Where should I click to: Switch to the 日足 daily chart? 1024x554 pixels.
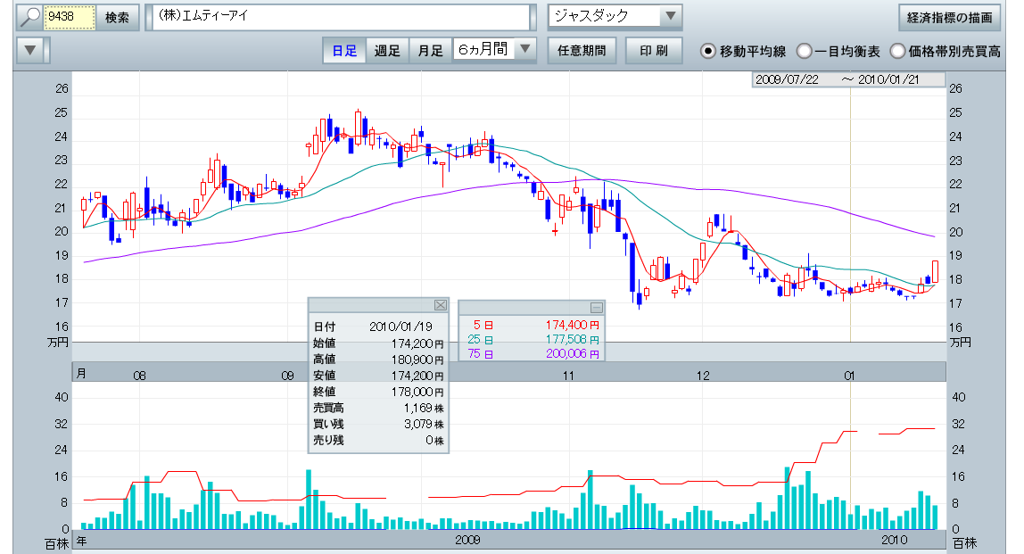click(x=344, y=51)
